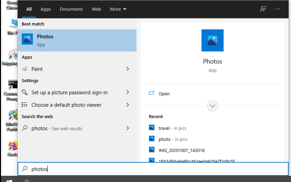Open the More filter dropdown
Image resolution: width=291 pixels, height=182 pixels.
pyautogui.click(x=118, y=9)
